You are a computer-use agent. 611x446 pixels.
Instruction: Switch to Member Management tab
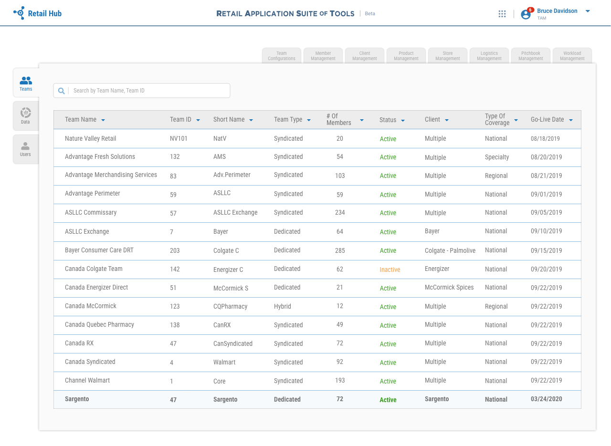coord(323,56)
